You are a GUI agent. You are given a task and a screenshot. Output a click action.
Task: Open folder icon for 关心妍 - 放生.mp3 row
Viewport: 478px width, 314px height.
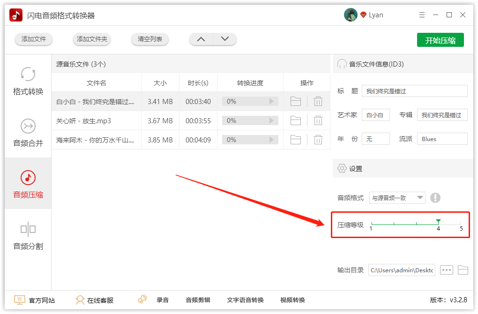tap(296, 121)
